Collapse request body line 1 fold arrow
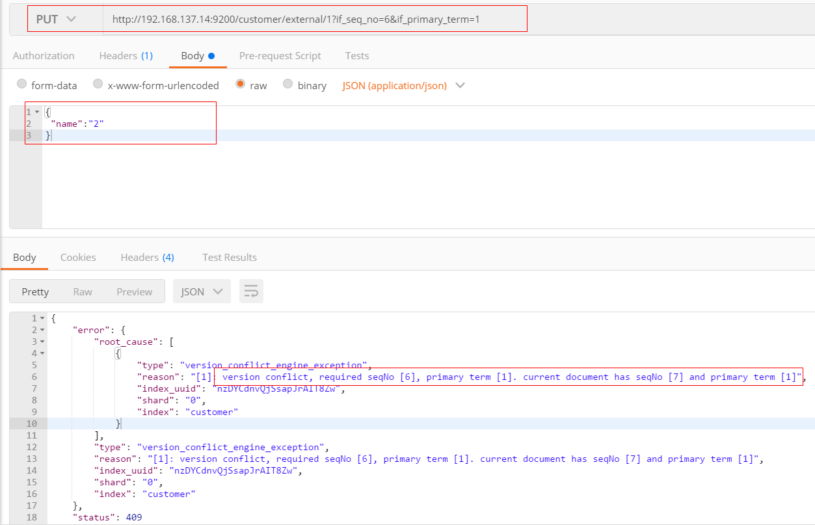This screenshot has height=525, width=815. pos(37,112)
